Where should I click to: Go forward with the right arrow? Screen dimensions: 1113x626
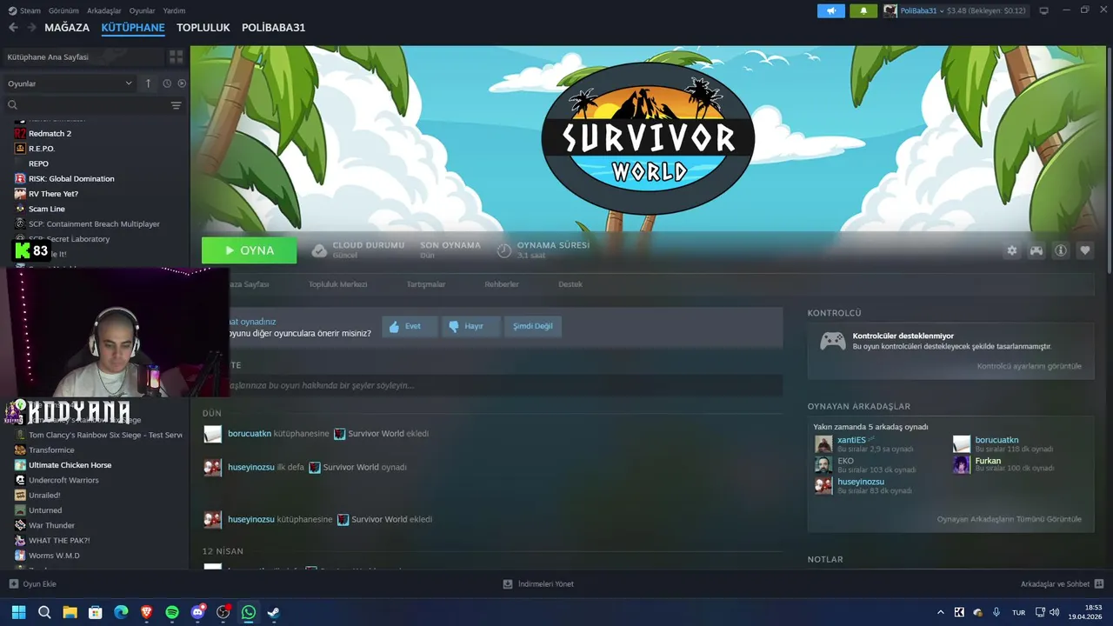coord(32,28)
